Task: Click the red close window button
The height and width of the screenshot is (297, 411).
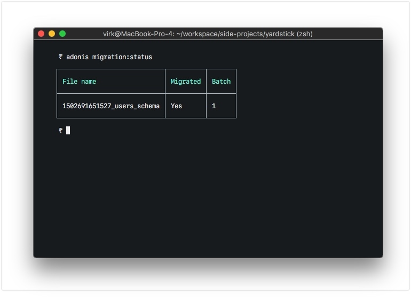Action: 41,34
